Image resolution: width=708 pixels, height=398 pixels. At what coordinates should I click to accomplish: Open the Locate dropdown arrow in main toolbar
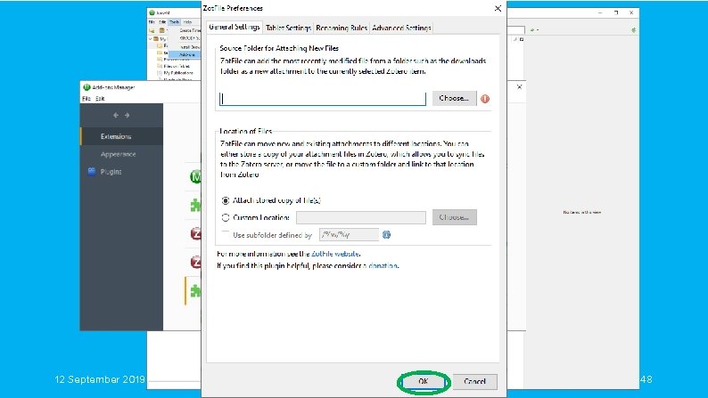coord(538,29)
